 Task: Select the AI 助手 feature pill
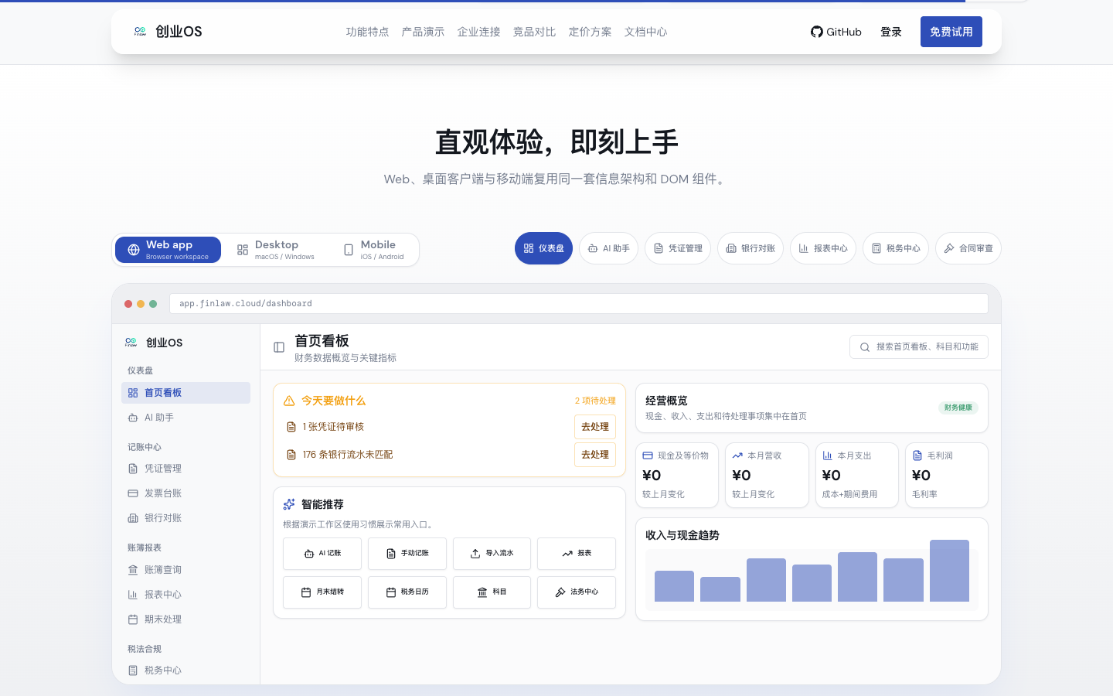point(608,248)
